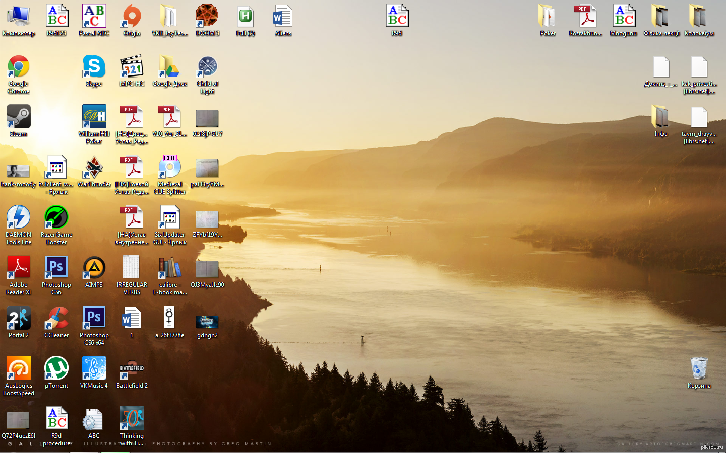
Task: Select the hank-moody image thumbnail
Action: pos(18,171)
